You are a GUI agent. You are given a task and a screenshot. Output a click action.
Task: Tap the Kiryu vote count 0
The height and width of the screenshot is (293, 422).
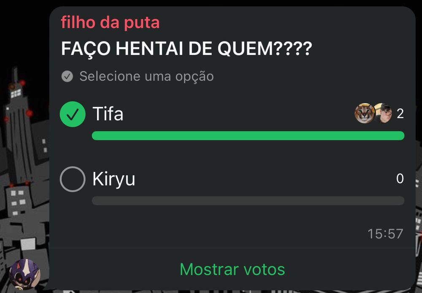pos(400,179)
